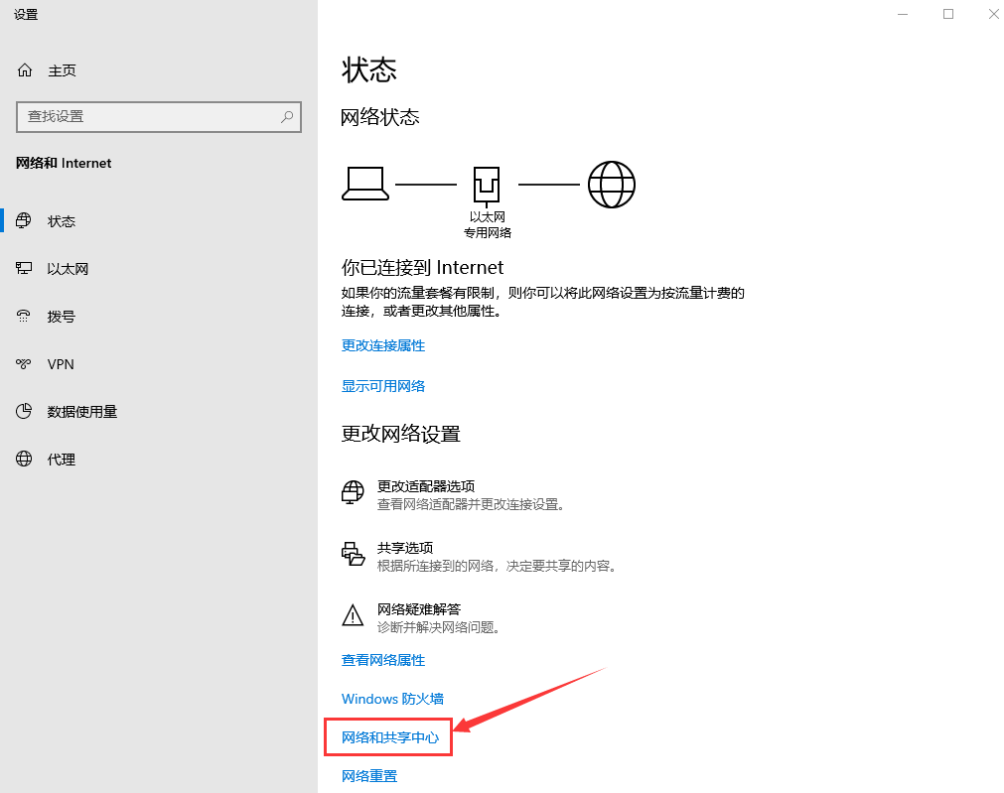Open 更改连接属性 link
This screenshot has height=793, width=1004.
(383, 345)
